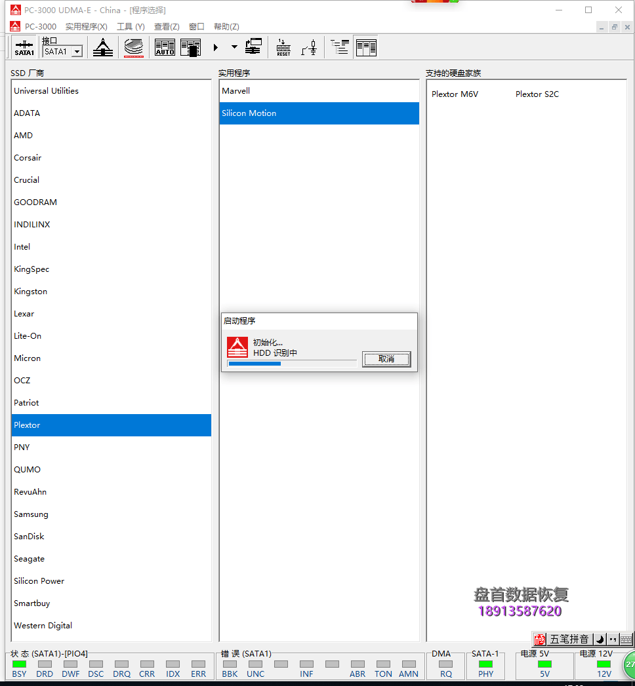
Task: Choose Samsung from the vendor list
Action: coord(112,514)
